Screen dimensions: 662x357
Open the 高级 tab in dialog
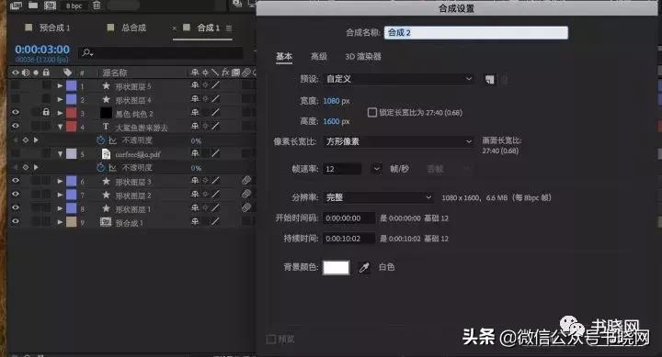(x=319, y=57)
